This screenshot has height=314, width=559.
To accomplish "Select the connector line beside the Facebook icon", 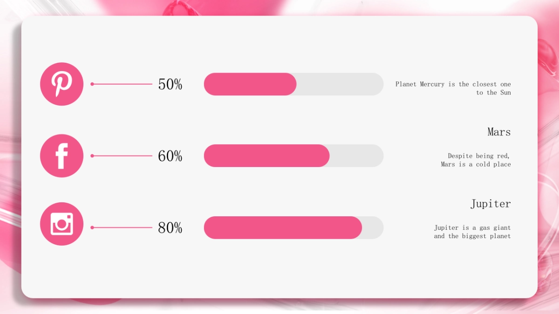I will (122, 156).
